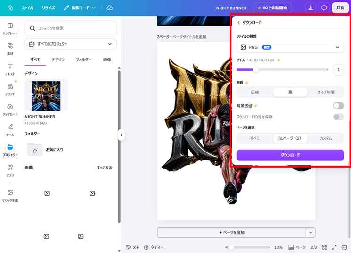Open アプリ apps panel

10,170
